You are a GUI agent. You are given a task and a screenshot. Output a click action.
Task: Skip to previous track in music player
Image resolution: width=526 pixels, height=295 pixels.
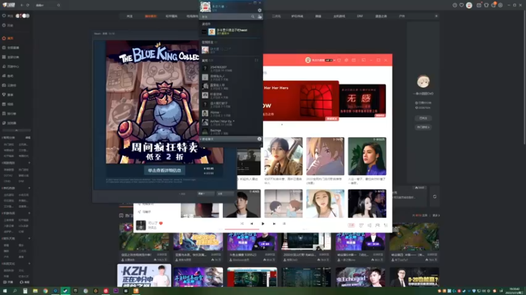[252, 224]
